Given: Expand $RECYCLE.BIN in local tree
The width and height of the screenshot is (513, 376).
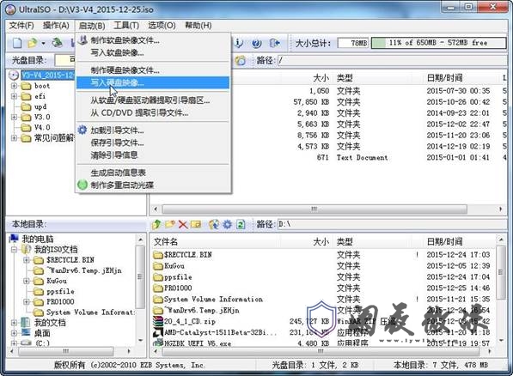Looking at the screenshot, I should (27, 260).
